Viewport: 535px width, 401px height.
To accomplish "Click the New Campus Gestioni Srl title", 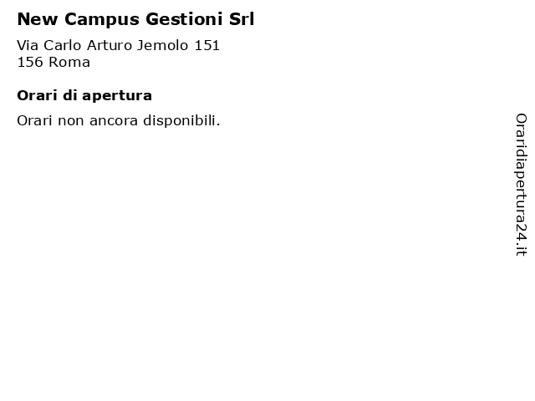I will (x=135, y=19).
